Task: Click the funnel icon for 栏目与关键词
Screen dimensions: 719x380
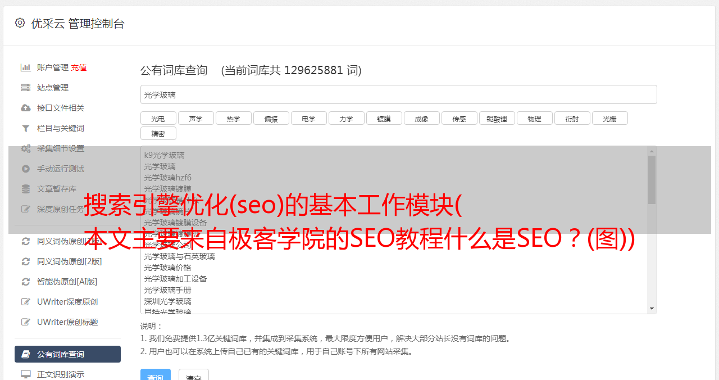Action: [x=25, y=128]
